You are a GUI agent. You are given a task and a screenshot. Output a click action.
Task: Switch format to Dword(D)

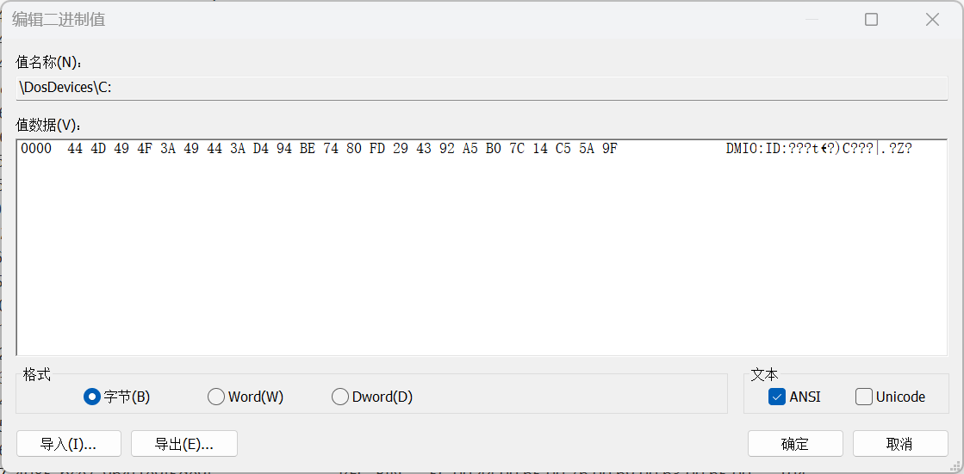[x=340, y=397]
